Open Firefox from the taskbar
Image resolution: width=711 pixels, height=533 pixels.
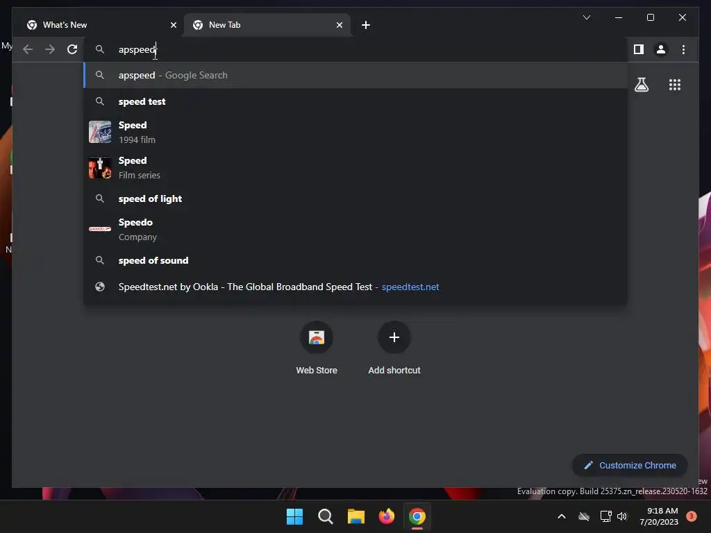386,516
